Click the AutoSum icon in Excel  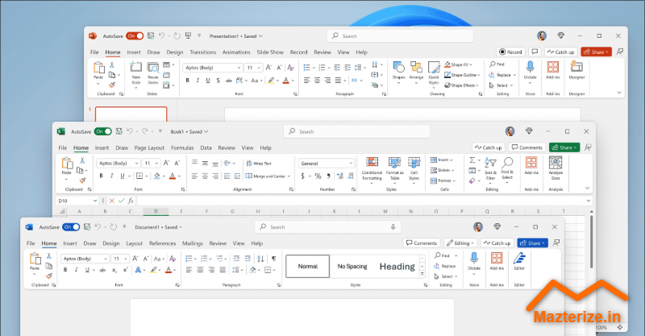(472, 160)
